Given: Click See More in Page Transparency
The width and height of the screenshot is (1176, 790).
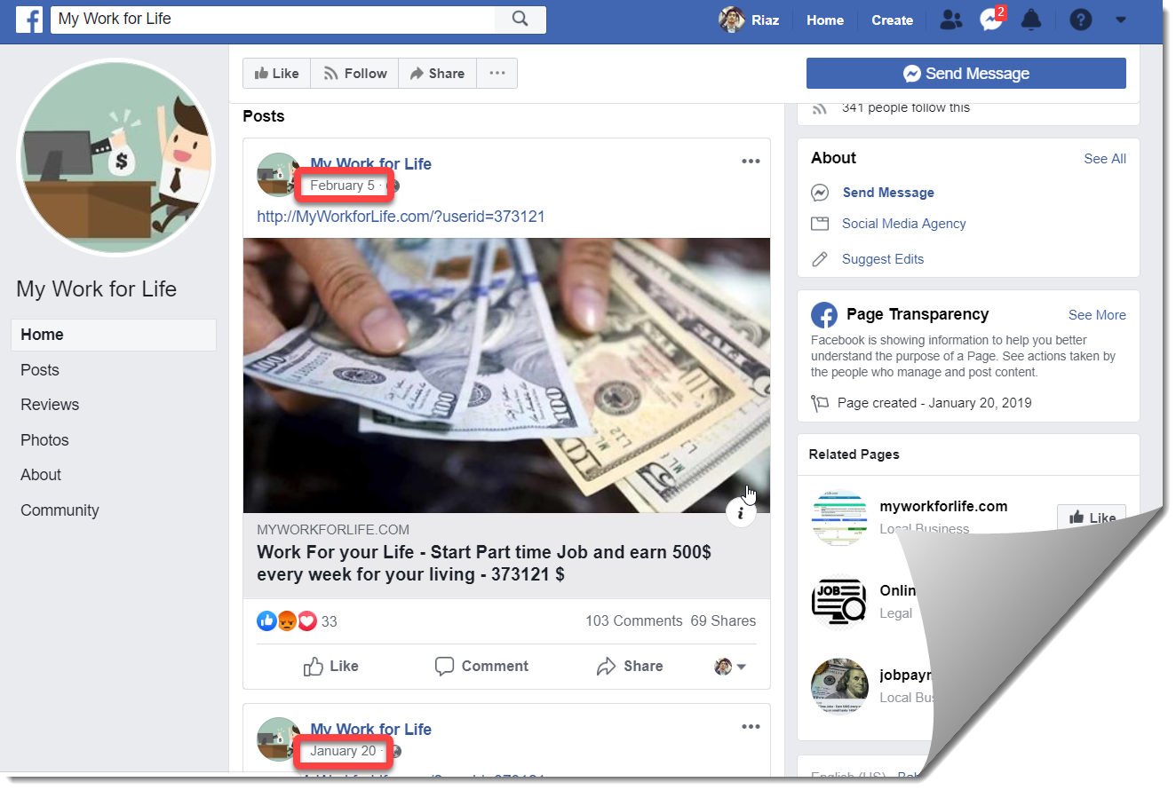Looking at the screenshot, I should click(1097, 315).
